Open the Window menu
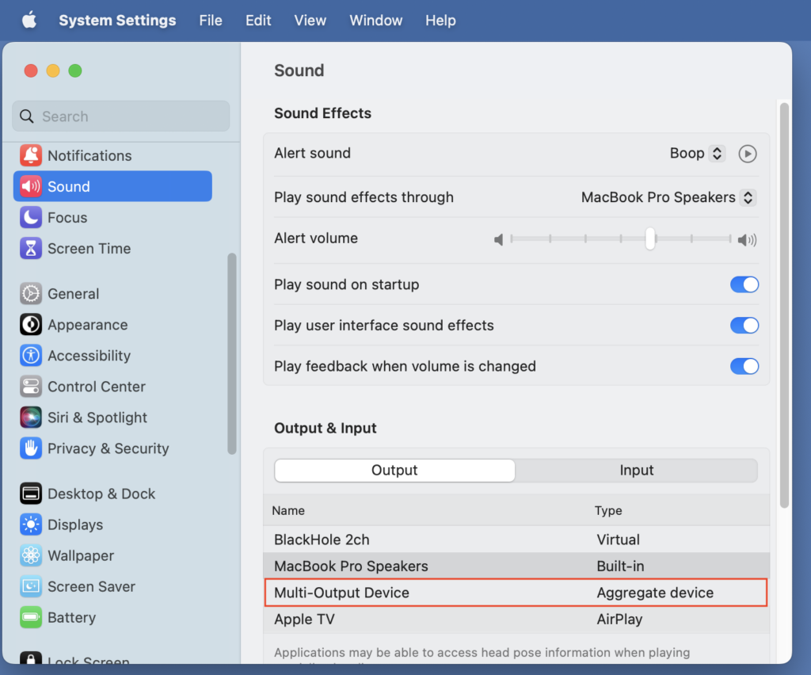The width and height of the screenshot is (811, 675). (376, 20)
